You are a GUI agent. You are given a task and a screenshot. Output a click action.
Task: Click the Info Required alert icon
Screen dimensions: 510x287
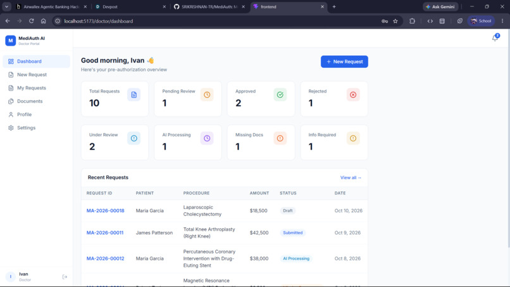pos(353,139)
